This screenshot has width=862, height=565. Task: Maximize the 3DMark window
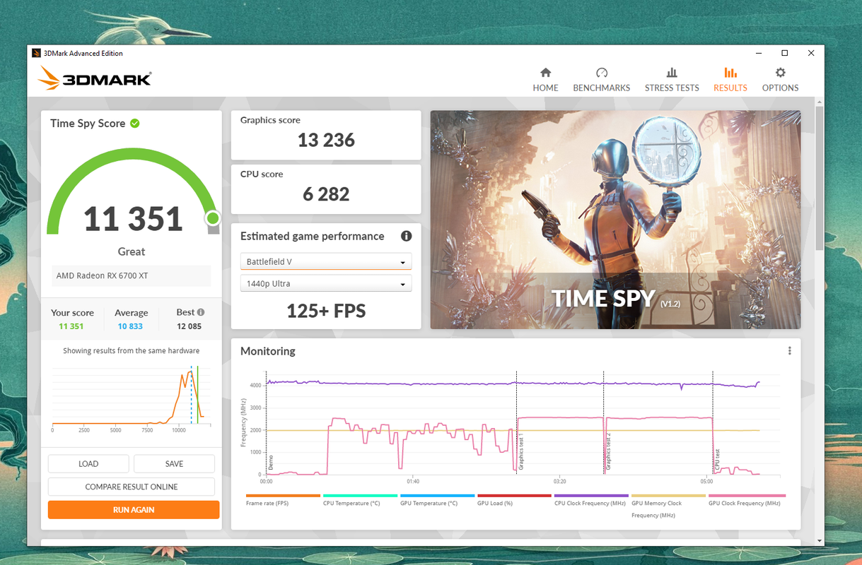tap(784, 53)
